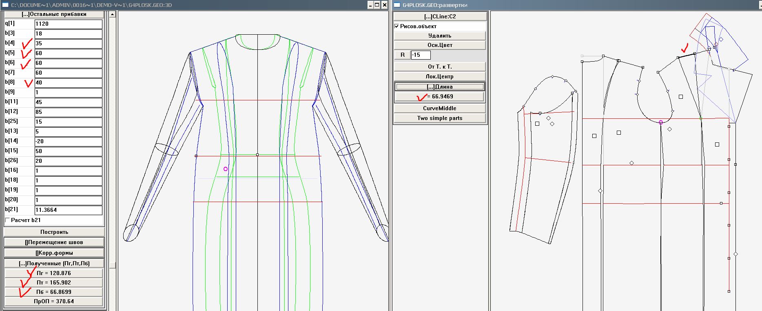Expand the Перемещение швов section
Image resolution: width=762 pixels, height=311 pixels.
point(54,242)
